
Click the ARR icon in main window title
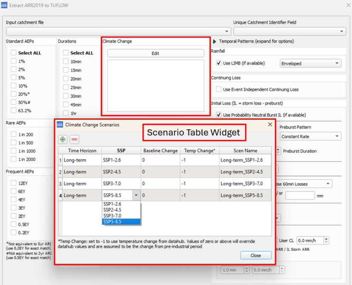point(4,4)
